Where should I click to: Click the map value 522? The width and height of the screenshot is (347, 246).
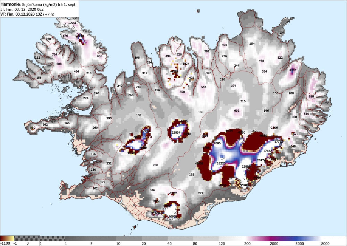pyautogui.click(x=280, y=58)
